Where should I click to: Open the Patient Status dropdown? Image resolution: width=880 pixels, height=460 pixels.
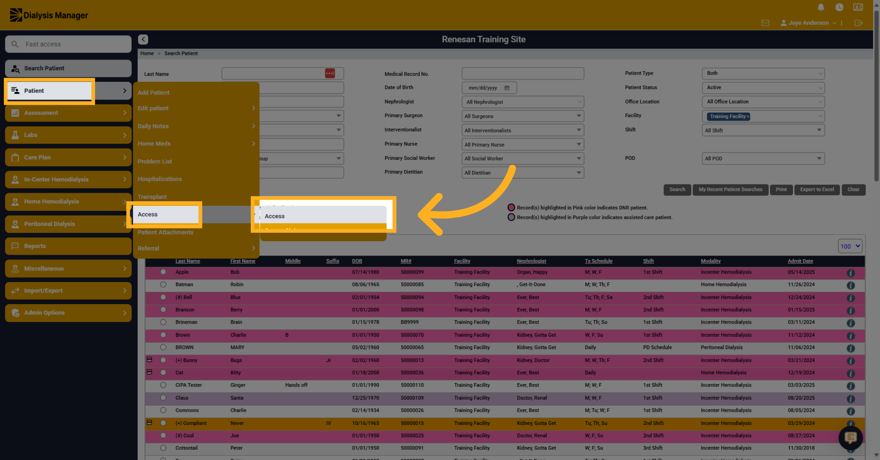(x=763, y=87)
